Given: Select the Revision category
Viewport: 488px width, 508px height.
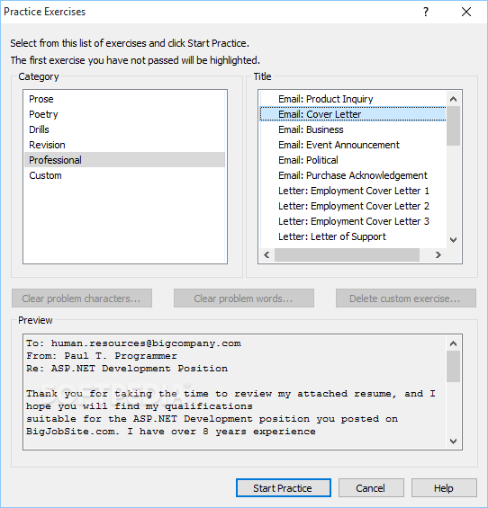Looking at the screenshot, I should (124, 145).
